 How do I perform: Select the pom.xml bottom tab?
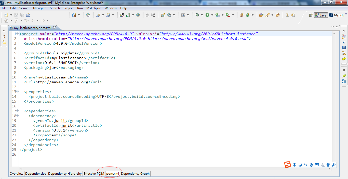[113, 174]
